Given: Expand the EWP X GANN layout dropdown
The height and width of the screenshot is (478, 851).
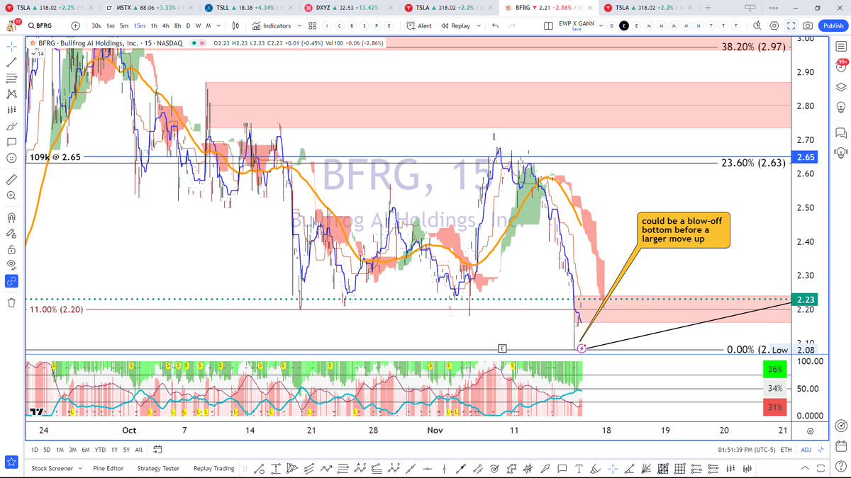Looking at the screenshot, I should (601, 25).
